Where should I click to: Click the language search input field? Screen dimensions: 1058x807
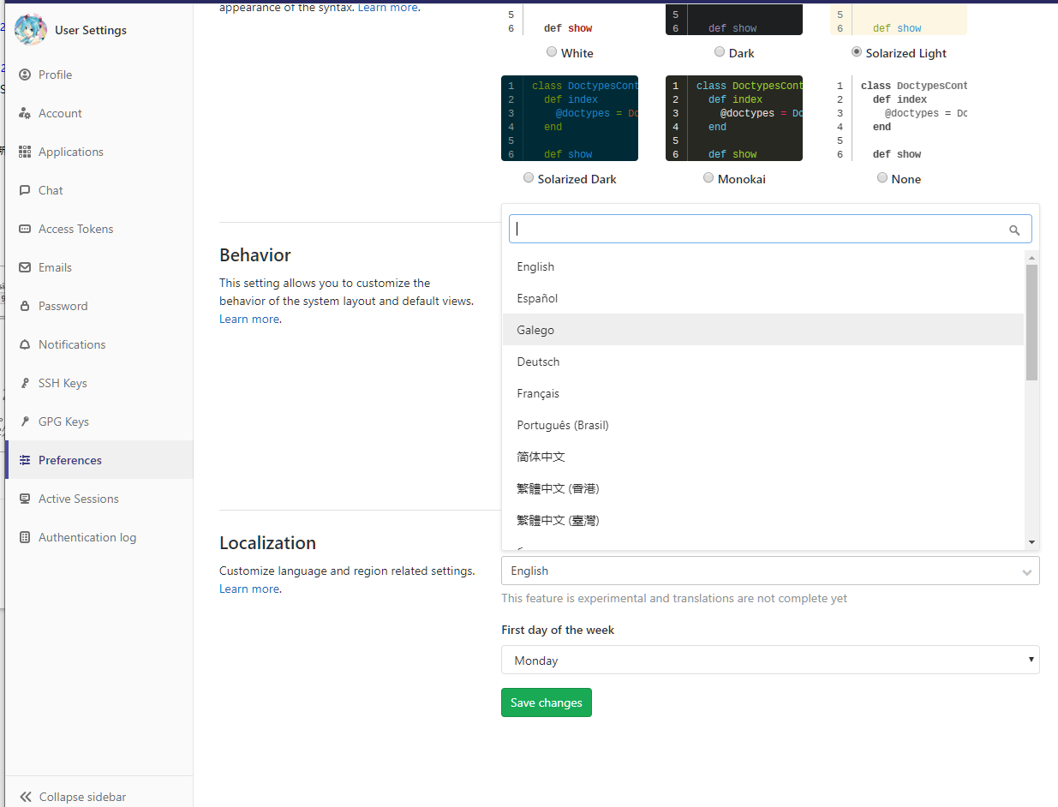[758, 229]
